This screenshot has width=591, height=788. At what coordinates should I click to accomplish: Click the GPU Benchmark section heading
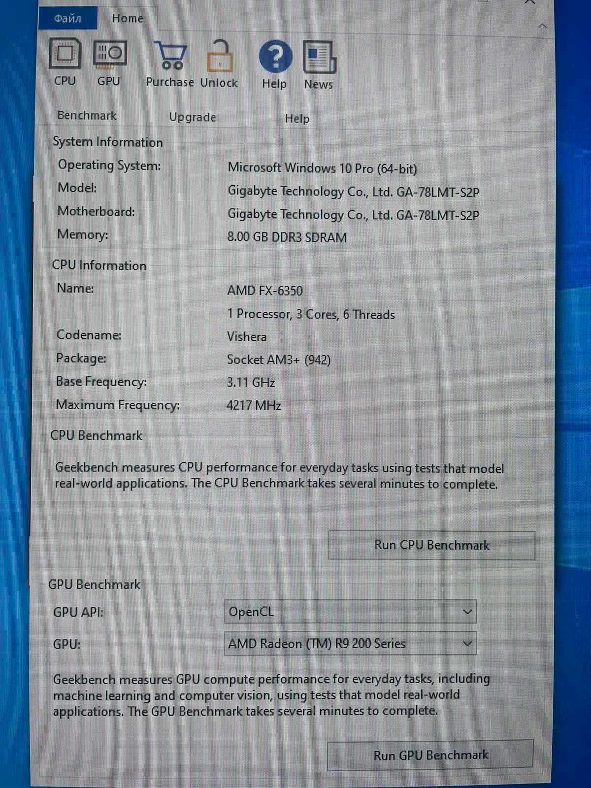coord(95,585)
